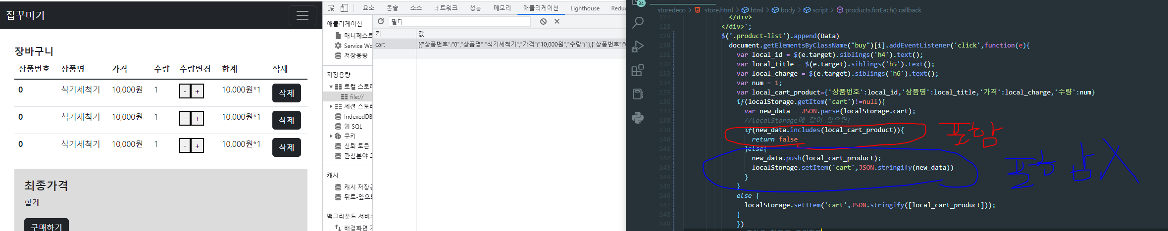This screenshot has width=1168, height=231.
Task: Click the 구매하기 button
Action: [47, 227]
